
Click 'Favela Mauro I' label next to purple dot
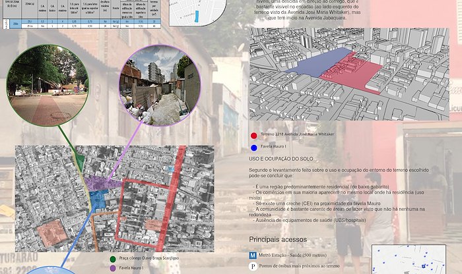[131, 268]
